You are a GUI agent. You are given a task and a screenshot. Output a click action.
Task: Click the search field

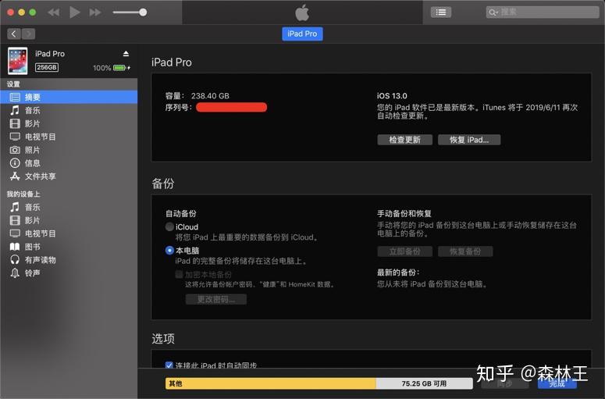(542, 12)
